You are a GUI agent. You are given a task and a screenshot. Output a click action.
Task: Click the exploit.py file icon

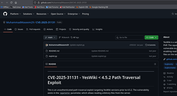(x=47, y=56)
